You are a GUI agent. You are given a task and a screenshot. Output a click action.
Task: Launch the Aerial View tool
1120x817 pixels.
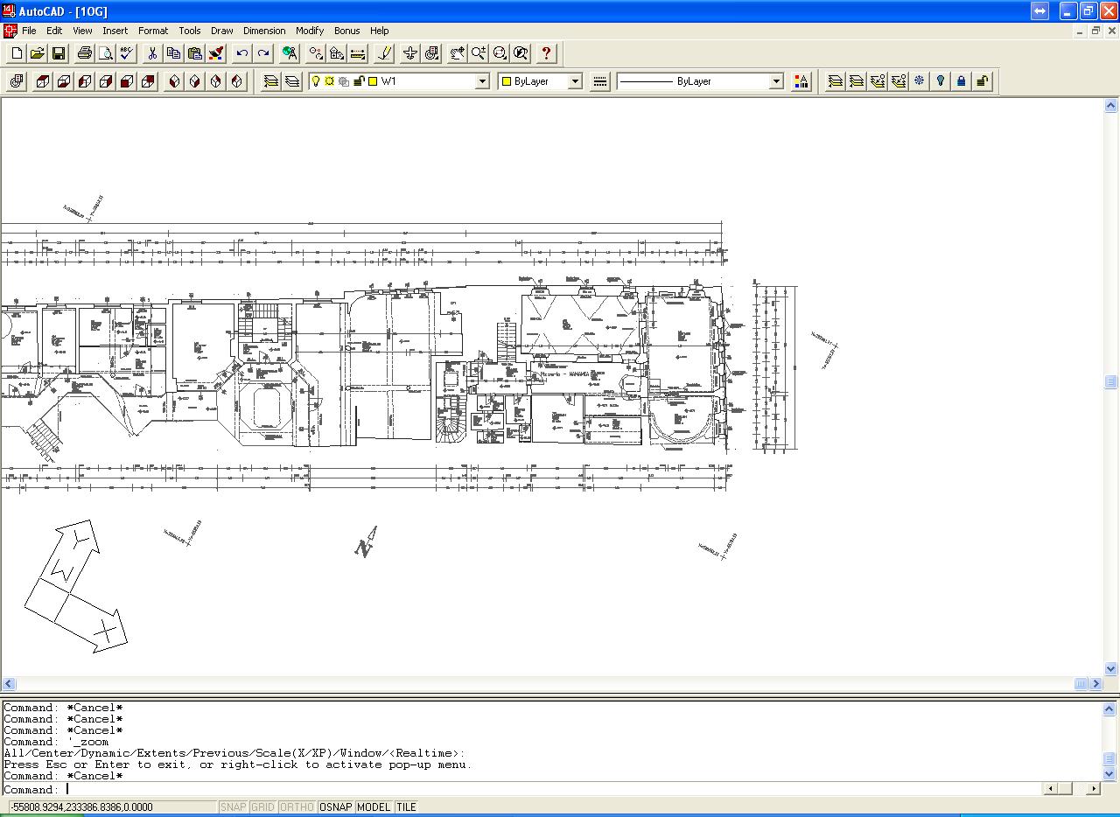tap(520, 53)
